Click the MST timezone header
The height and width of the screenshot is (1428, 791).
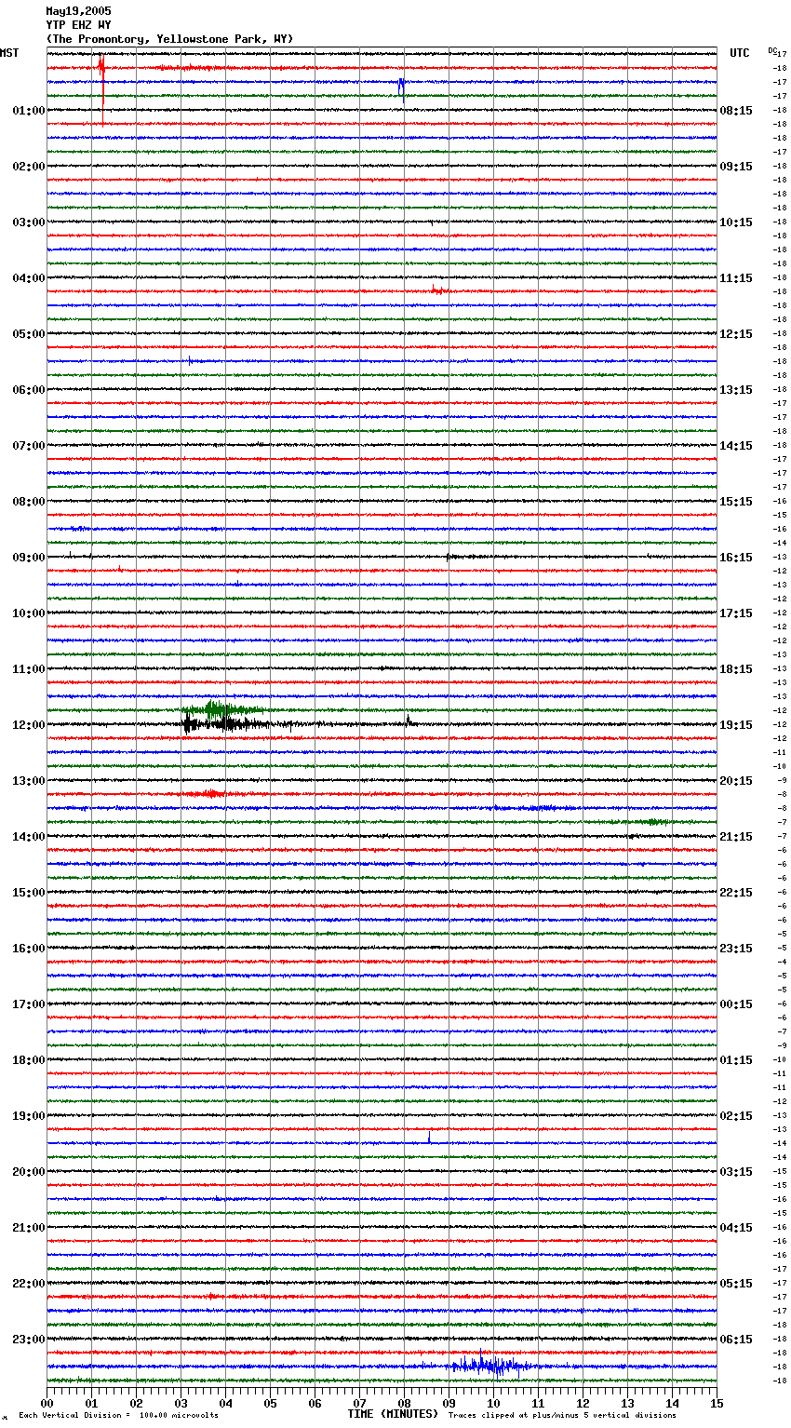[x=9, y=53]
